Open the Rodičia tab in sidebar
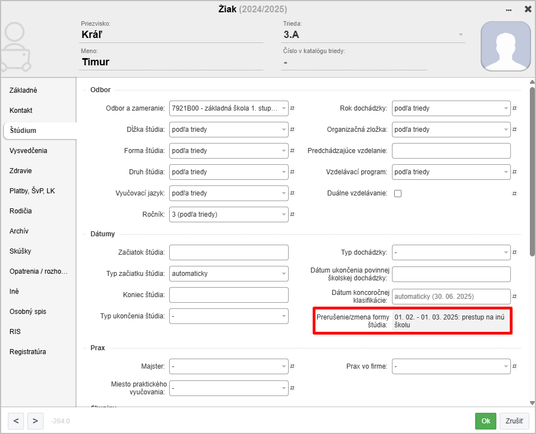Viewport: 536px width, 434px height. coord(21,211)
